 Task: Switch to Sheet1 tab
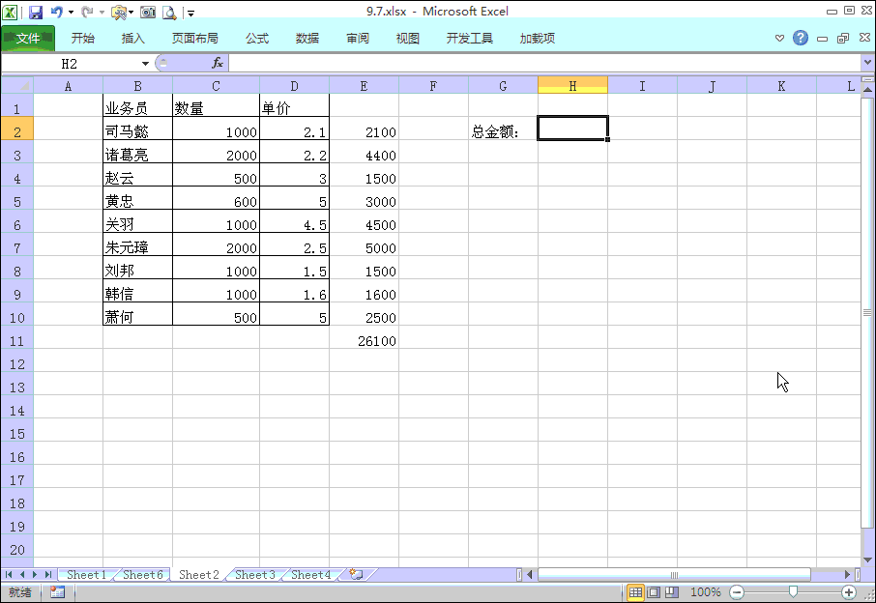86,575
